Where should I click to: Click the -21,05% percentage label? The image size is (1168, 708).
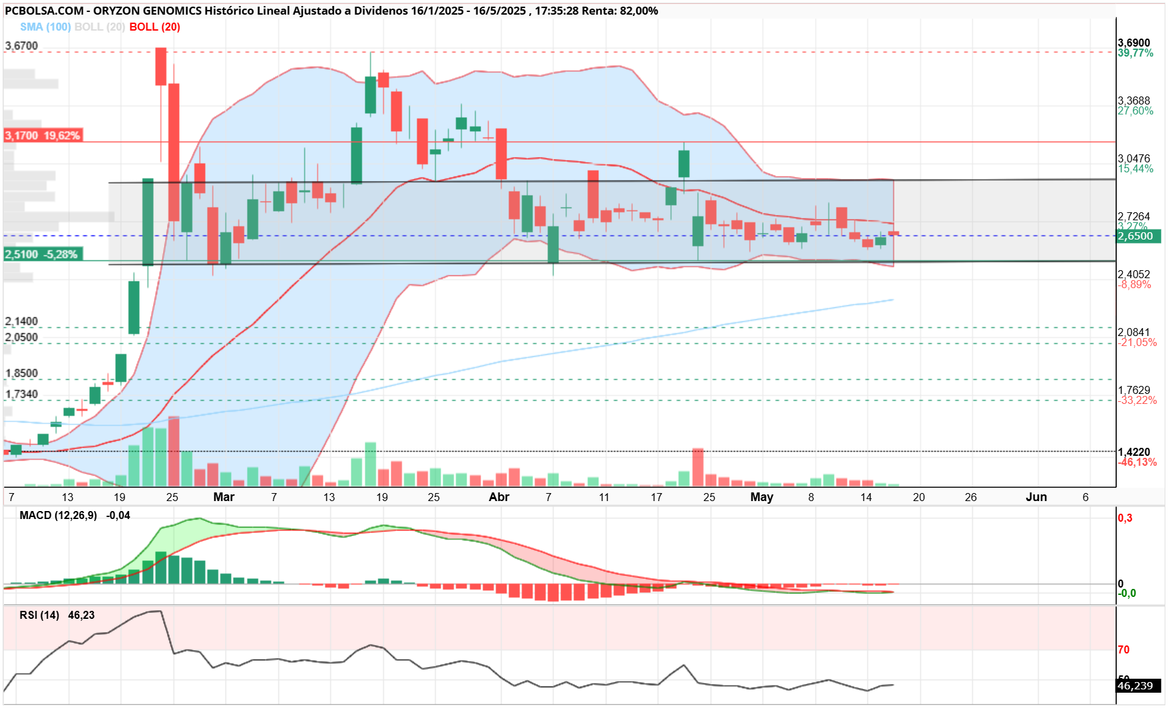pos(1137,343)
